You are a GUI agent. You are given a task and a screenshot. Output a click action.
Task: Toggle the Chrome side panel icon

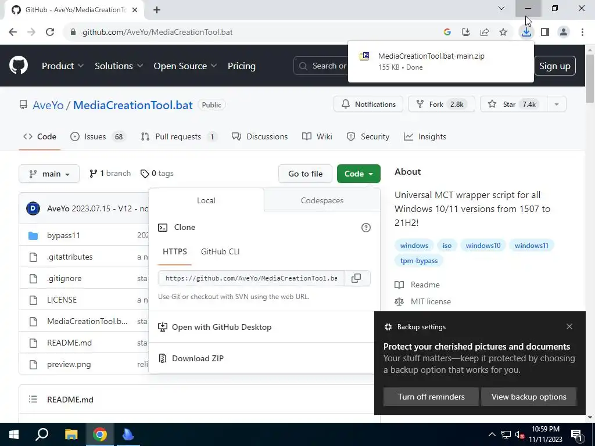tap(545, 33)
